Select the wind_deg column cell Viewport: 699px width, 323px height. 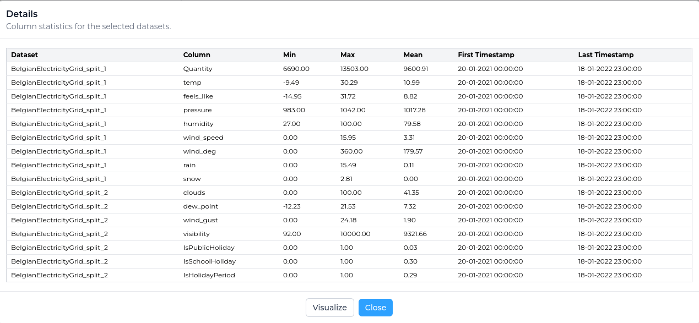201,151
